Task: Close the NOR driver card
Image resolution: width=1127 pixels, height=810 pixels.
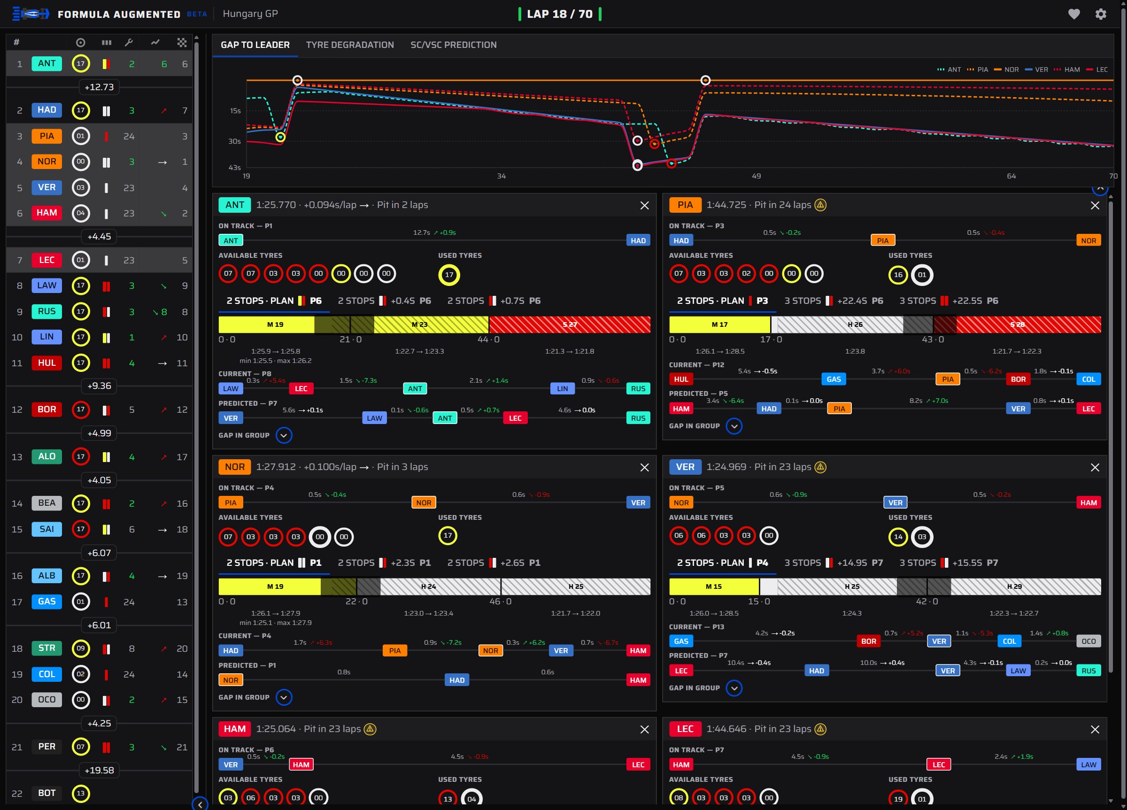Action: (644, 467)
